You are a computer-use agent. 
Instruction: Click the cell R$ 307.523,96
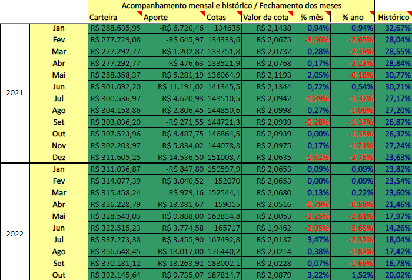pos(115,134)
